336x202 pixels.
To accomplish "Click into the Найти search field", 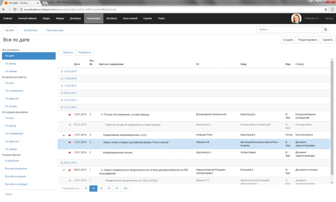I will pyautogui.click(x=289, y=30).
